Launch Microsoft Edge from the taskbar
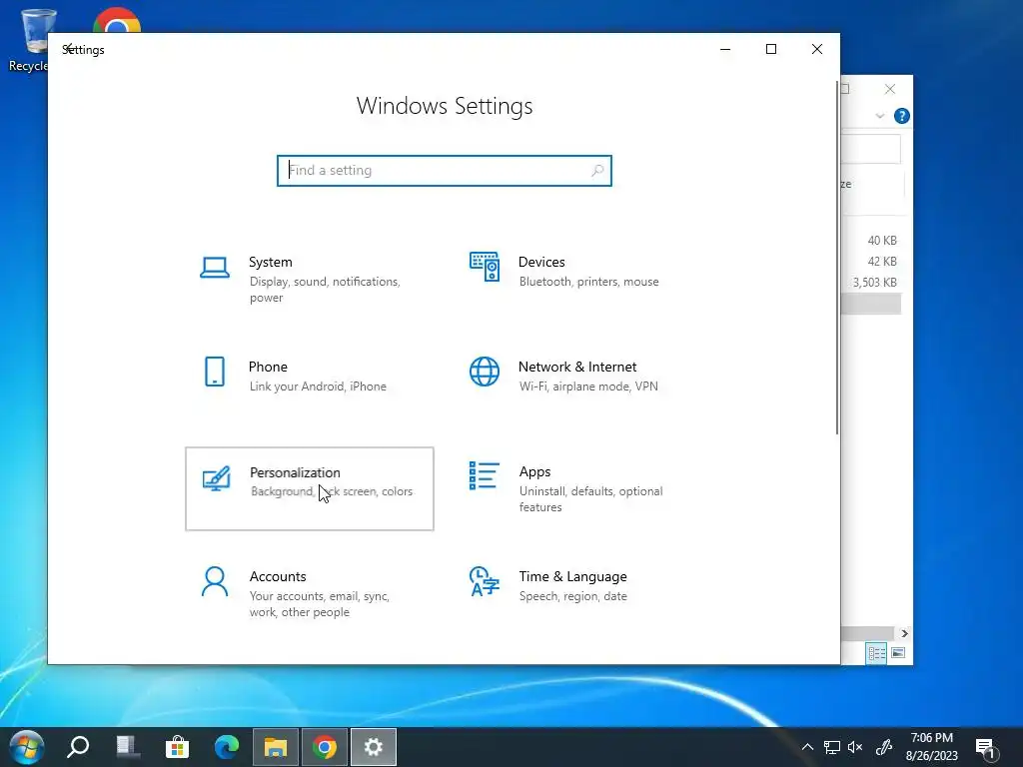 click(227, 747)
